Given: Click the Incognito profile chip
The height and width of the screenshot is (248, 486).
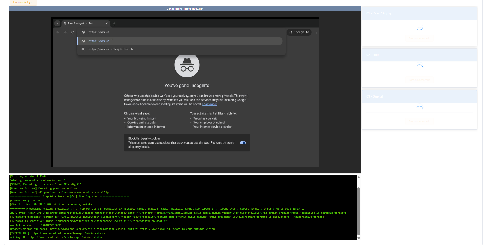Looking at the screenshot, I should [x=299, y=32].
